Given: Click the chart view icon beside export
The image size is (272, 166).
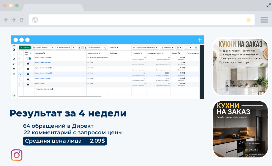Looking at the screenshot, I should click(x=196, y=48).
